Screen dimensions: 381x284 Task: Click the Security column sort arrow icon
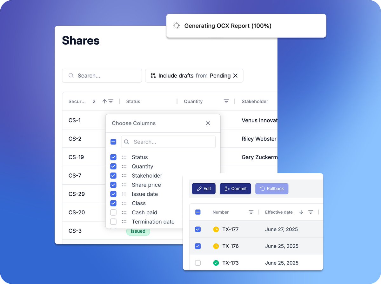pos(104,101)
